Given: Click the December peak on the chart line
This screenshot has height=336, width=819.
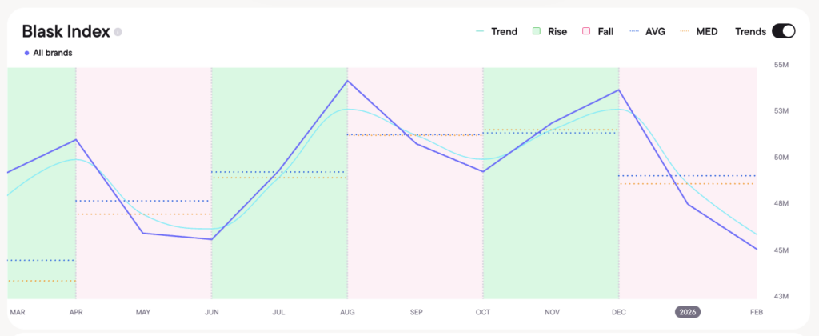Looking at the screenshot, I should [x=619, y=90].
